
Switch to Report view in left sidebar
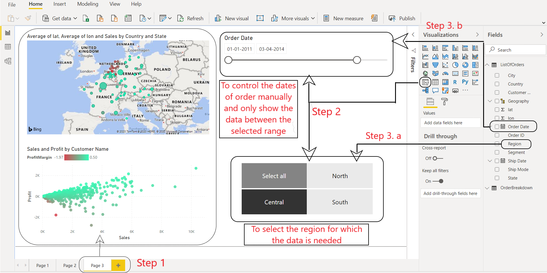[x=8, y=33]
